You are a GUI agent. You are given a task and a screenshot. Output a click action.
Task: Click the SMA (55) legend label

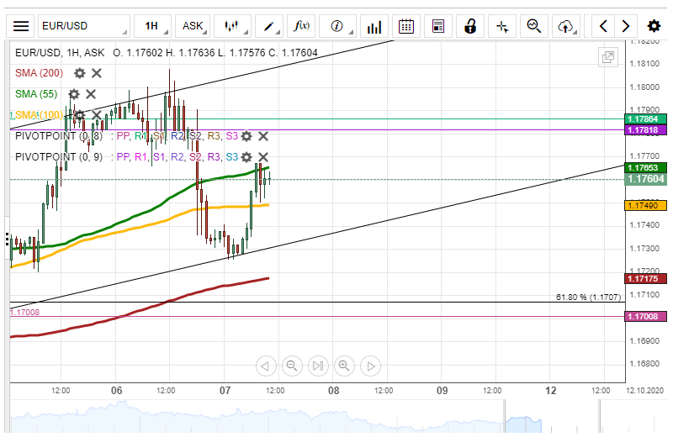pyautogui.click(x=36, y=94)
